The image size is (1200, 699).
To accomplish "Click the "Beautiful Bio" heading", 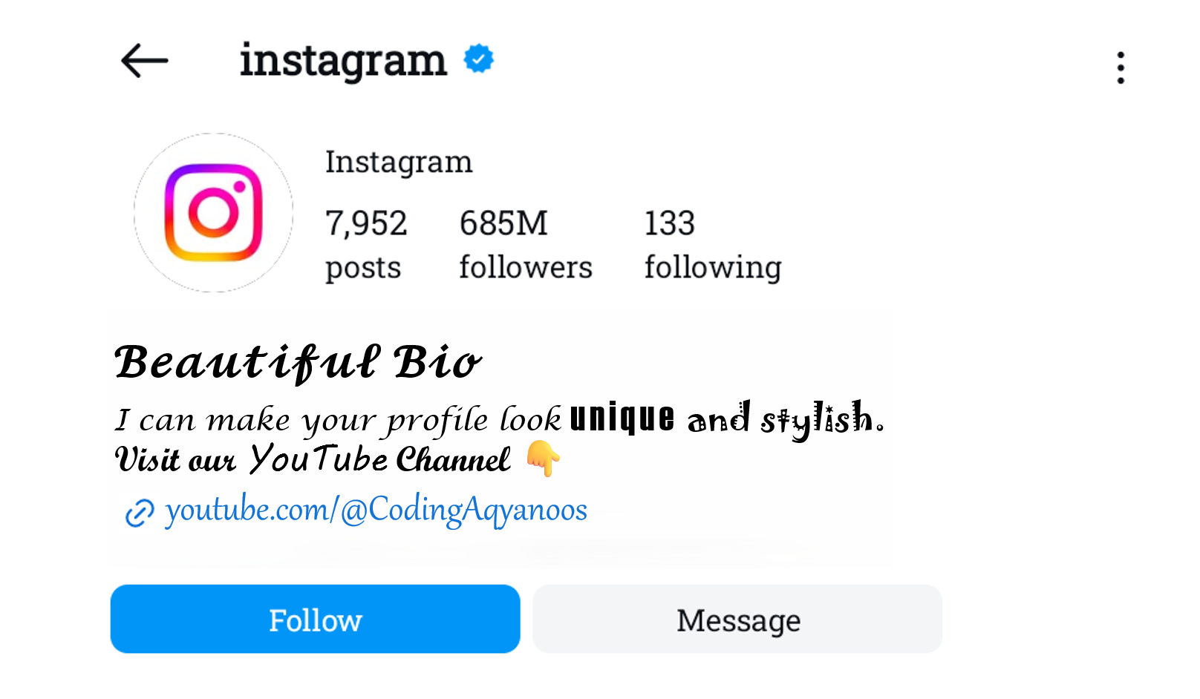I will tap(298, 363).
